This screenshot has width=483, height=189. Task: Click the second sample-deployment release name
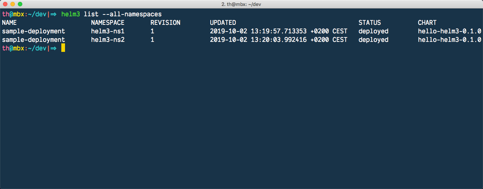pyautogui.click(x=33, y=40)
